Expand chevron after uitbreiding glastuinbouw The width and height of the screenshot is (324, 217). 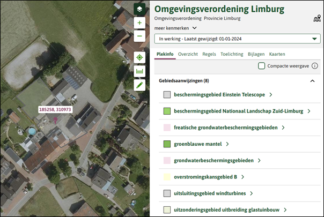pyautogui.click(x=285, y=210)
